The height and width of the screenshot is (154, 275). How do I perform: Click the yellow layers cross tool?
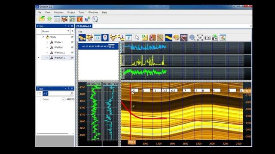coord(90,38)
